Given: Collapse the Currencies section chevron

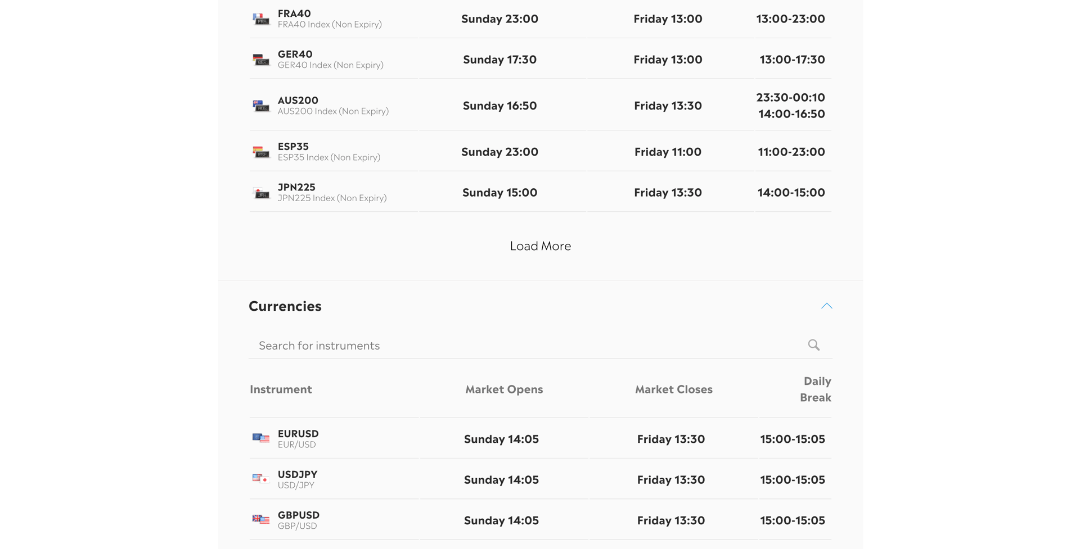Looking at the screenshot, I should click(x=826, y=306).
